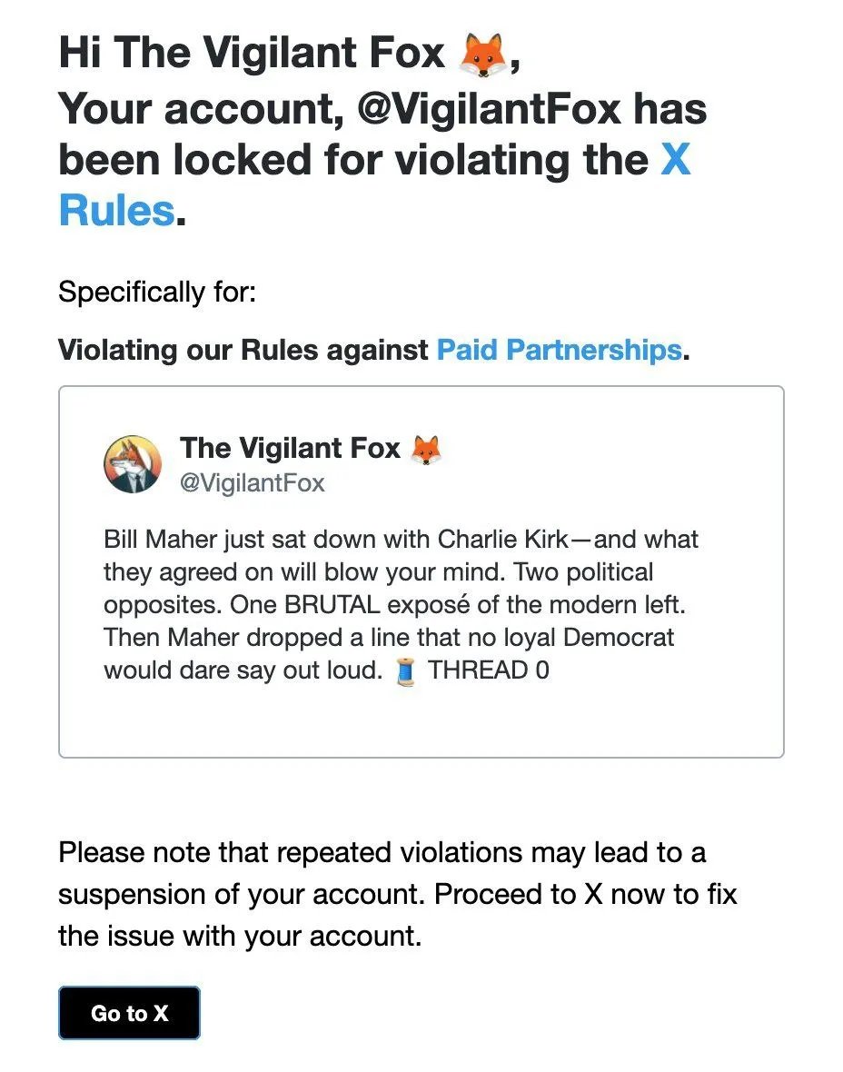Click the fox emoji in the greeting heading
This screenshot has height=1072, width=843.
click(483, 55)
